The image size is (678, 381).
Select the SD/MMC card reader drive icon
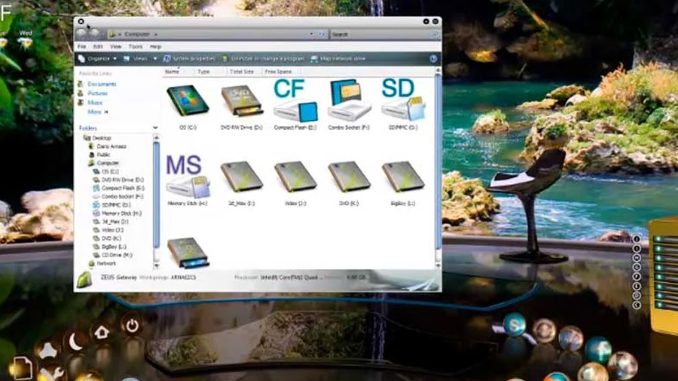tap(403, 102)
